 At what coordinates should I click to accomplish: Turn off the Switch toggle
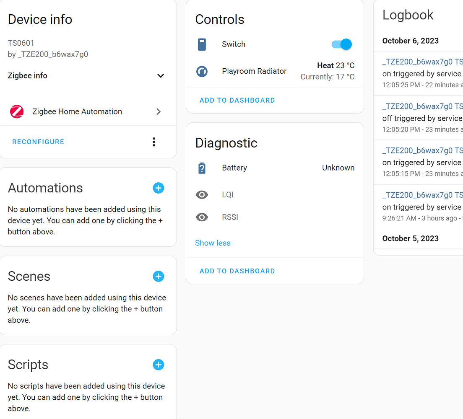[x=342, y=44]
